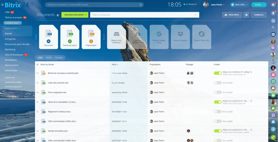
Task: Disable publishing for Texte de la newsletter
Action: click(218, 102)
